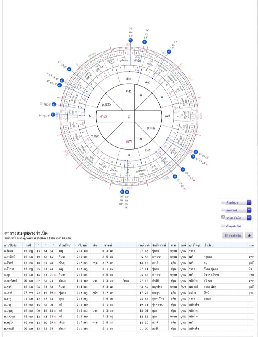Image resolution: width=258 pixels, height=337 pixels.
Task: Select the ๓.อังคาร row label
Action: click(x=9, y=269)
